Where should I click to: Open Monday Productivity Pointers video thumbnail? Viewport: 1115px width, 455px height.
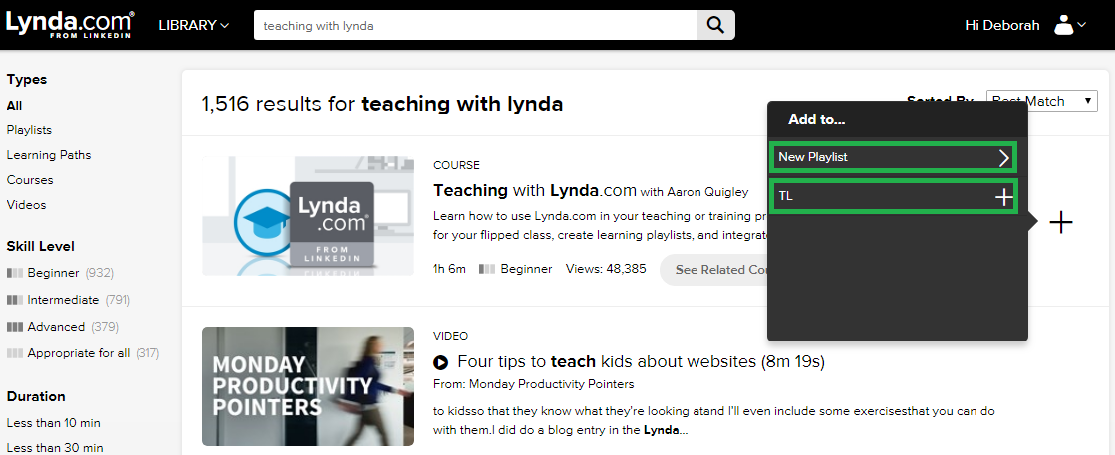[307, 386]
